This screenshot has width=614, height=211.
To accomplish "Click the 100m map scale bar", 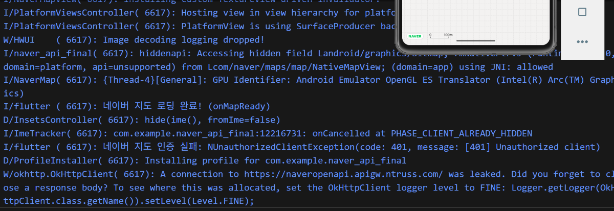I will point(441,35).
